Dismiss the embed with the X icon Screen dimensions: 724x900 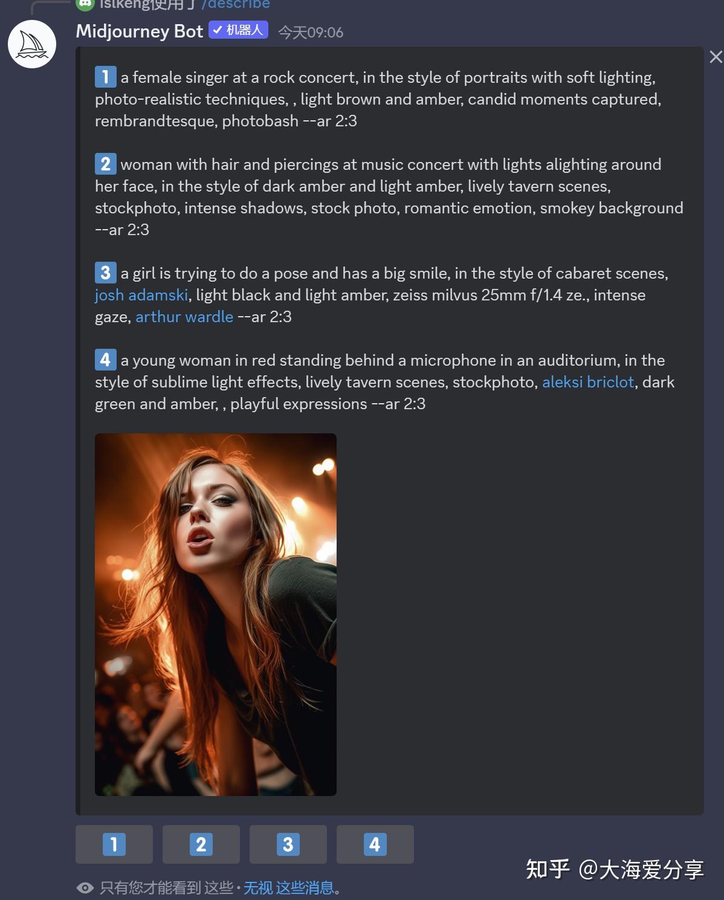pos(716,57)
